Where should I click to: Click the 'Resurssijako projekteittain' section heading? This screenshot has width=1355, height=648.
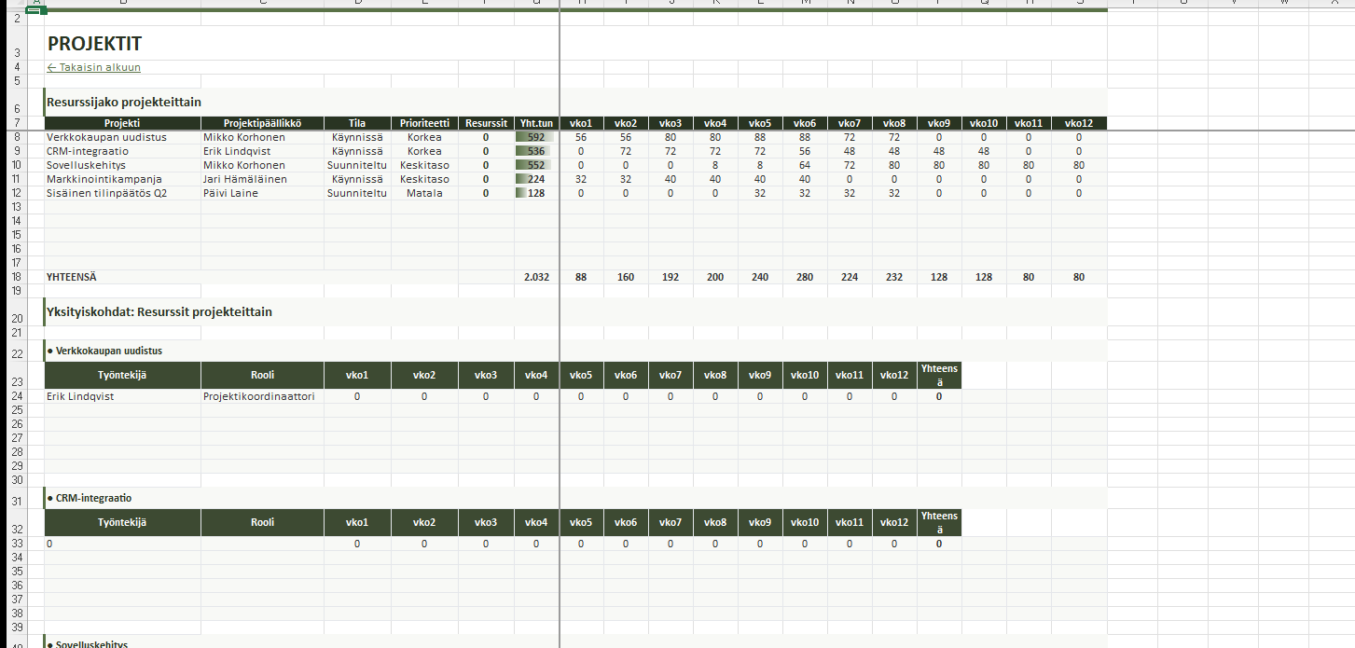[x=124, y=103]
